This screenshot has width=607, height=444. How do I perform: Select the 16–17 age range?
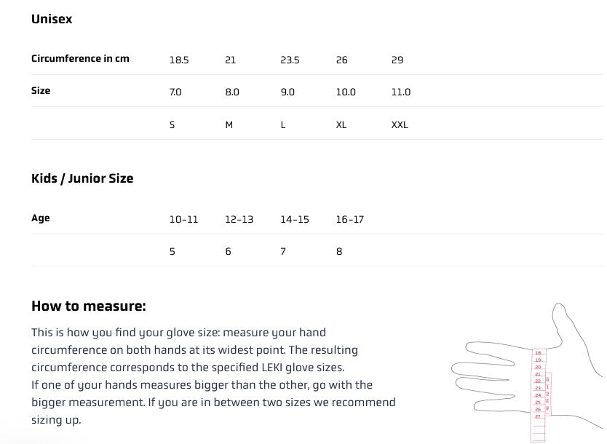tap(349, 219)
